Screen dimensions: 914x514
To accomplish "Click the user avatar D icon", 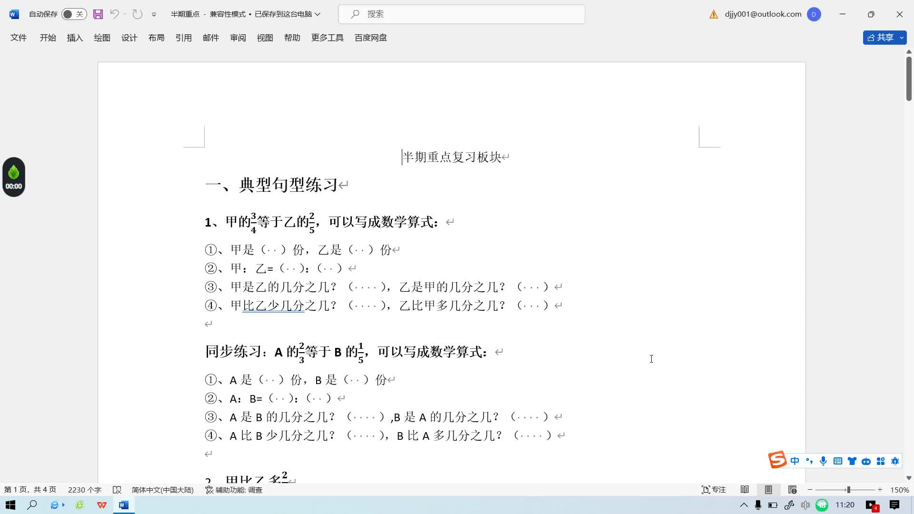I will (814, 14).
